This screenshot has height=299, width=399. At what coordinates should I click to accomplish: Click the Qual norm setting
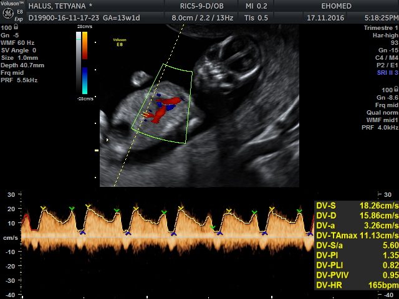[382, 112]
